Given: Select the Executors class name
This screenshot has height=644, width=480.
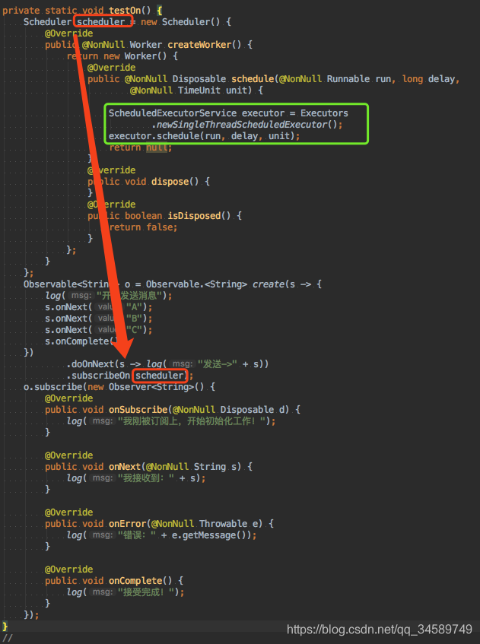Looking at the screenshot, I should coord(324,113).
